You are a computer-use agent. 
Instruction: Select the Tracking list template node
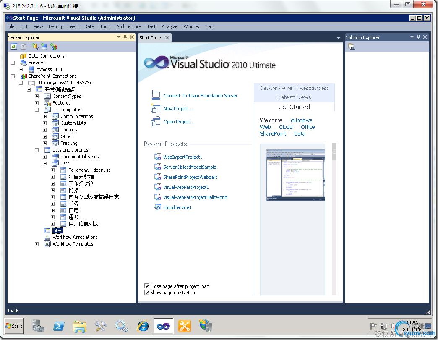click(69, 143)
